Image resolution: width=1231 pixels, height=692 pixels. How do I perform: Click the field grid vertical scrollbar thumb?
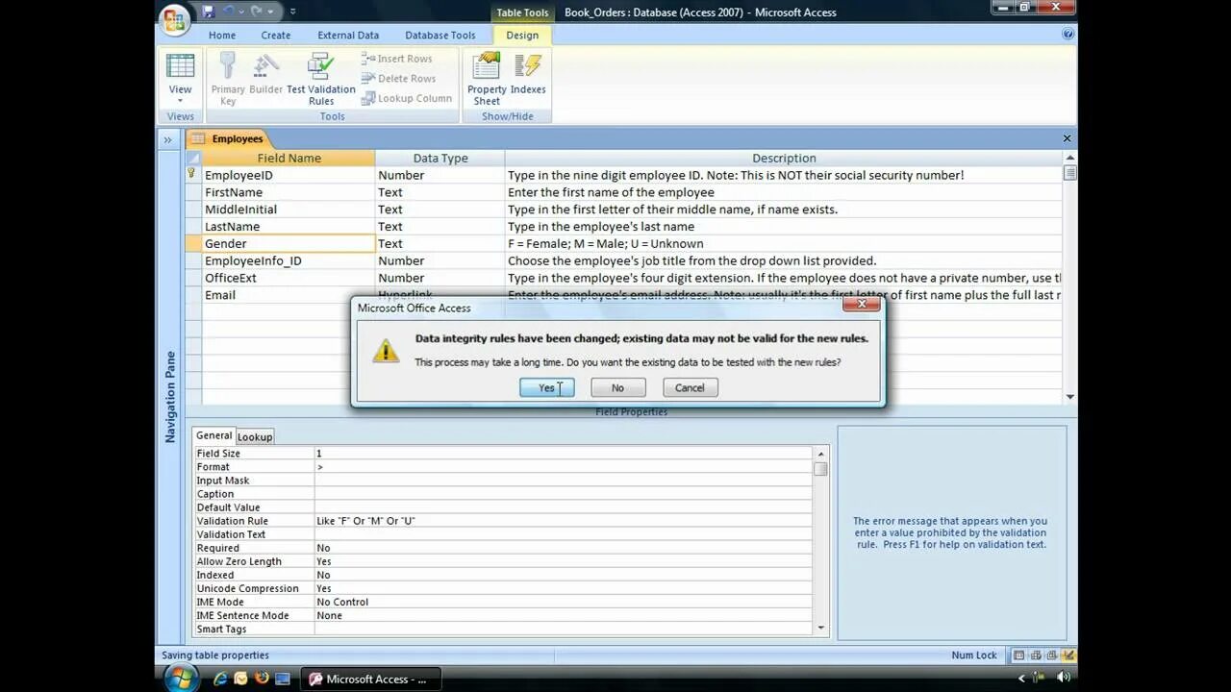(1069, 173)
